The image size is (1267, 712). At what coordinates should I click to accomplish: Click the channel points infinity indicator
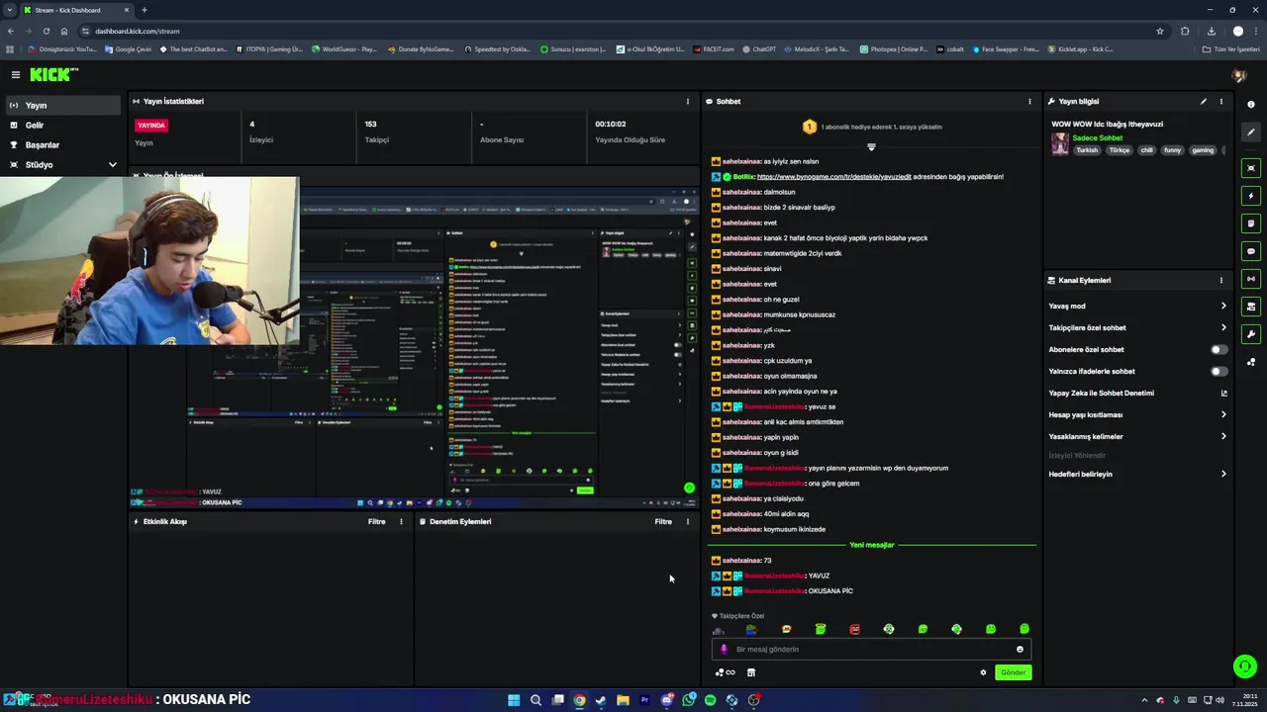tap(726, 672)
